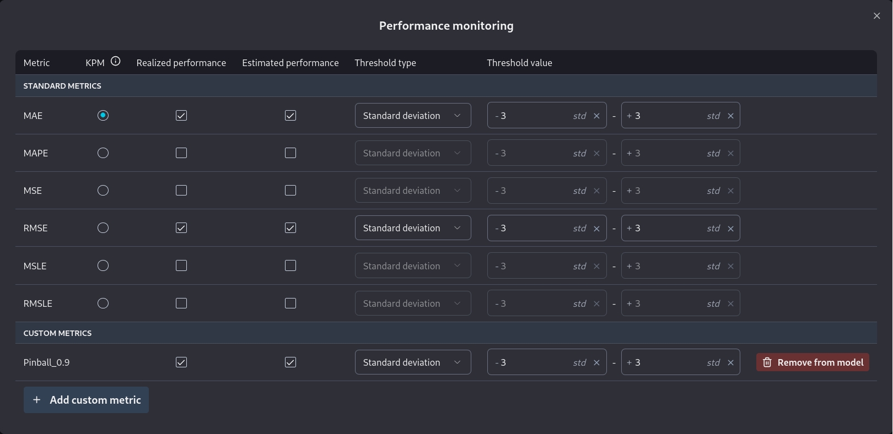This screenshot has height=434, width=893.
Task: Clear the RMSE upper threshold value
Action: [x=730, y=229]
